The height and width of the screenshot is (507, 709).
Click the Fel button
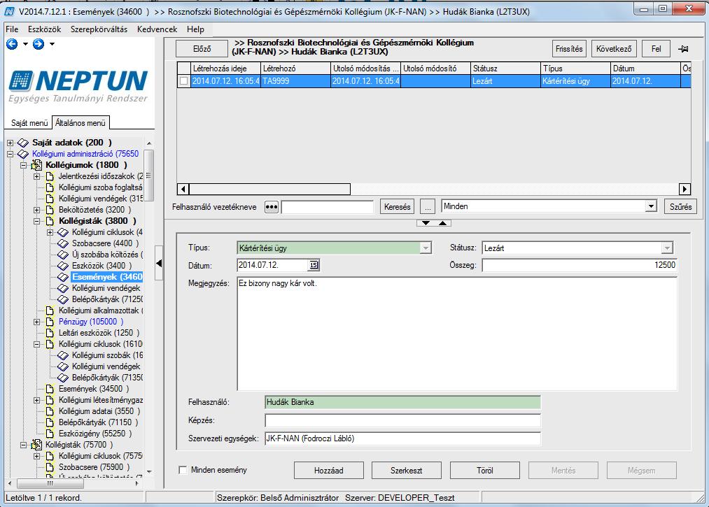[x=656, y=49]
